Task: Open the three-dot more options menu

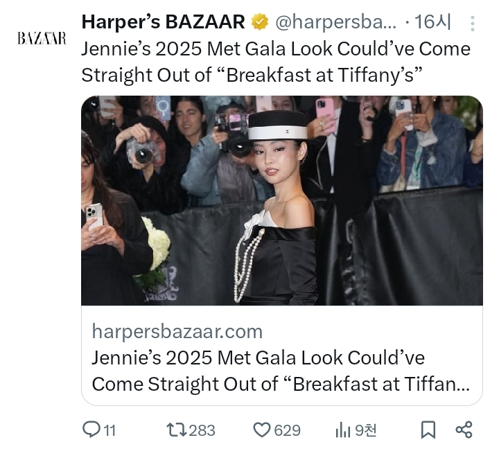Action: point(473,24)
